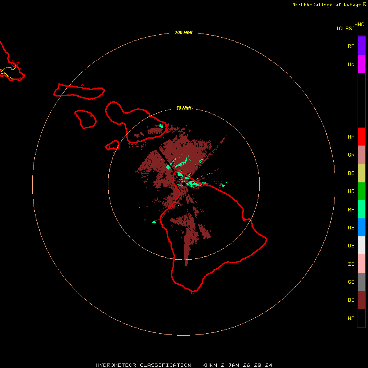Click the RA legend label
Viewport: 368px width, 368px height.
point(351,210)
